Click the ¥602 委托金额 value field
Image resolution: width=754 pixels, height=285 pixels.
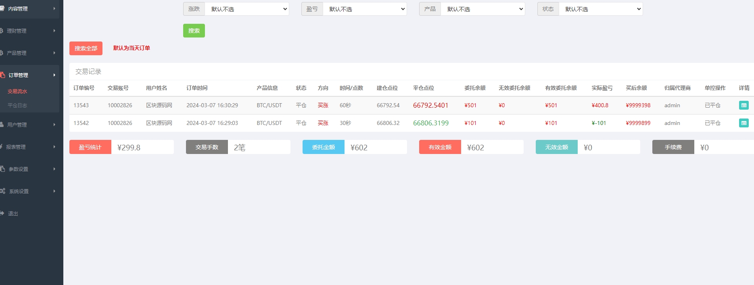tap(376, 147)
